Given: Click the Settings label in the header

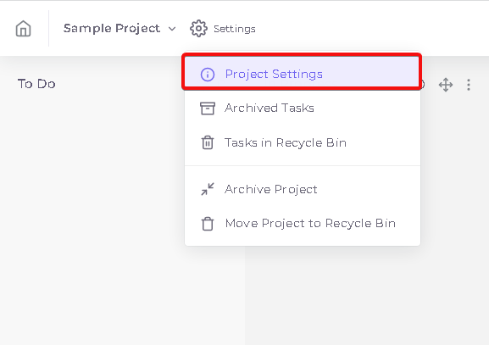Looking at the screenshot, I should [235, 29].
